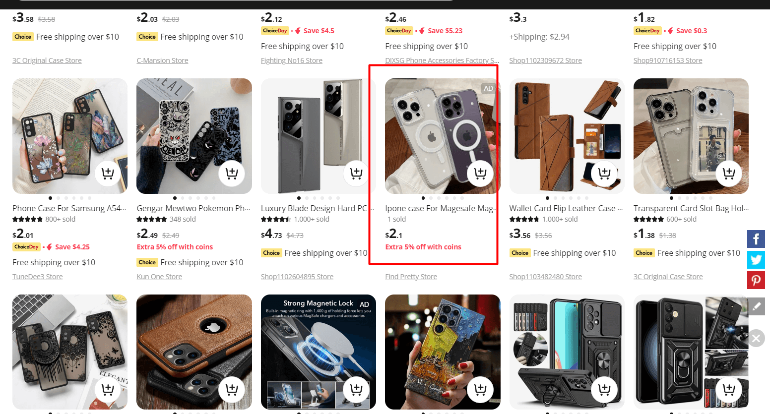Add the Transparent Card Slot holder to cart
Screen dimensions: 770x414
(728, 173)
